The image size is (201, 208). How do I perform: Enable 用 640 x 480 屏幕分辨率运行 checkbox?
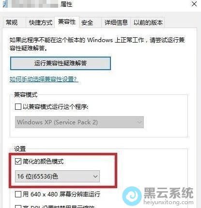(18, 194)
